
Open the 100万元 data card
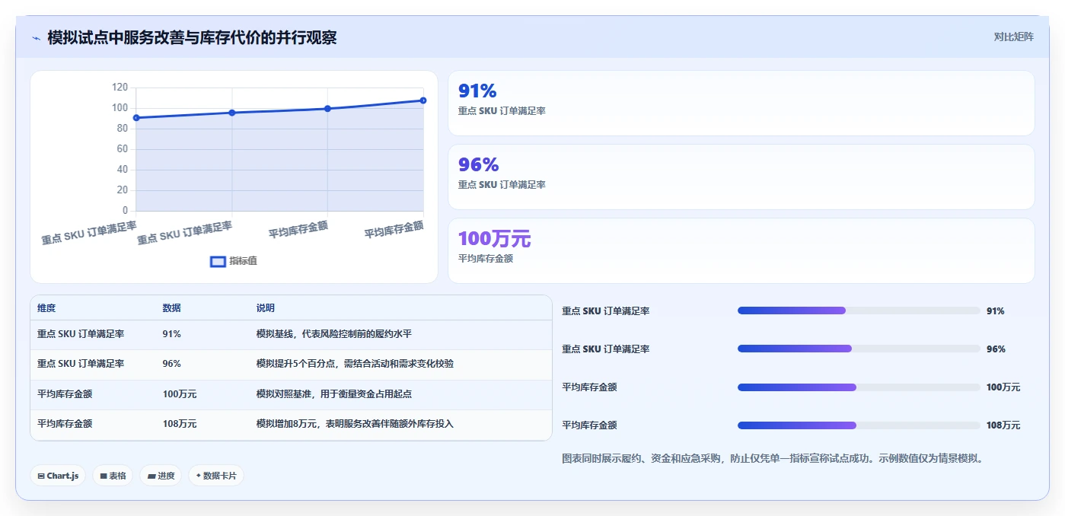pos(741,250)
